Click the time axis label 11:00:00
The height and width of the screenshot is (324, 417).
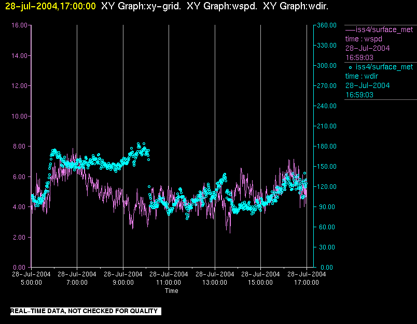(169, 283)
